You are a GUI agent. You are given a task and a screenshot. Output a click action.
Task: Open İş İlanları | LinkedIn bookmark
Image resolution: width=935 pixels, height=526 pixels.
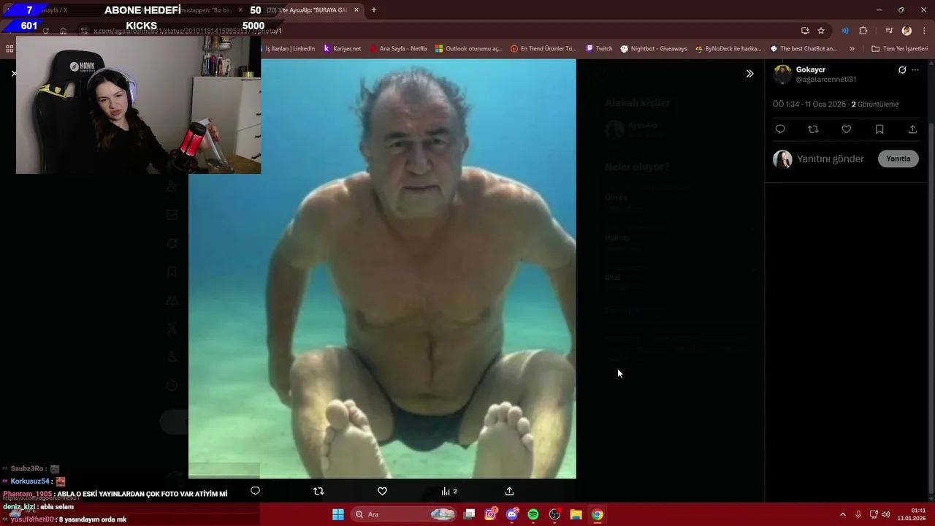290,49
